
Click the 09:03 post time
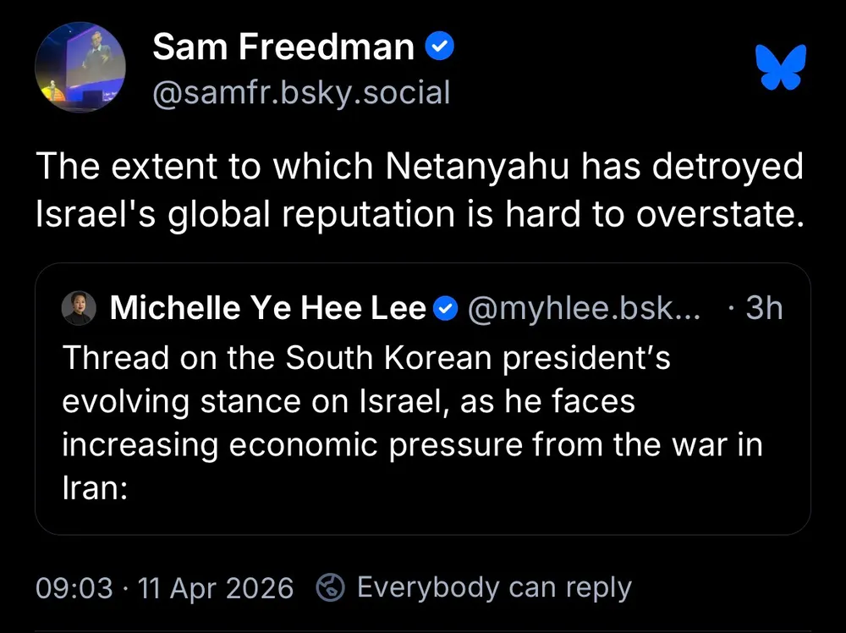tap(74, 587)
